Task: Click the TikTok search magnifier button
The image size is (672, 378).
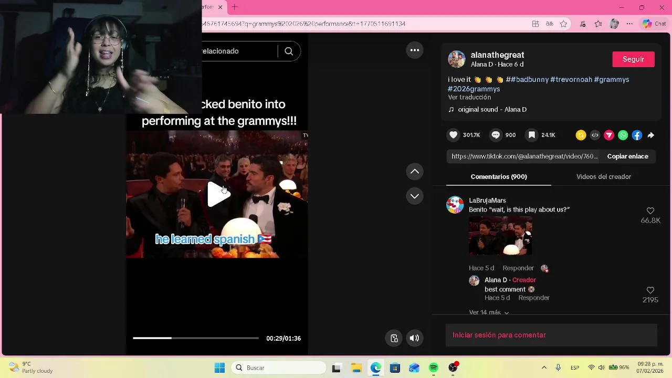Action: (289, 51)
